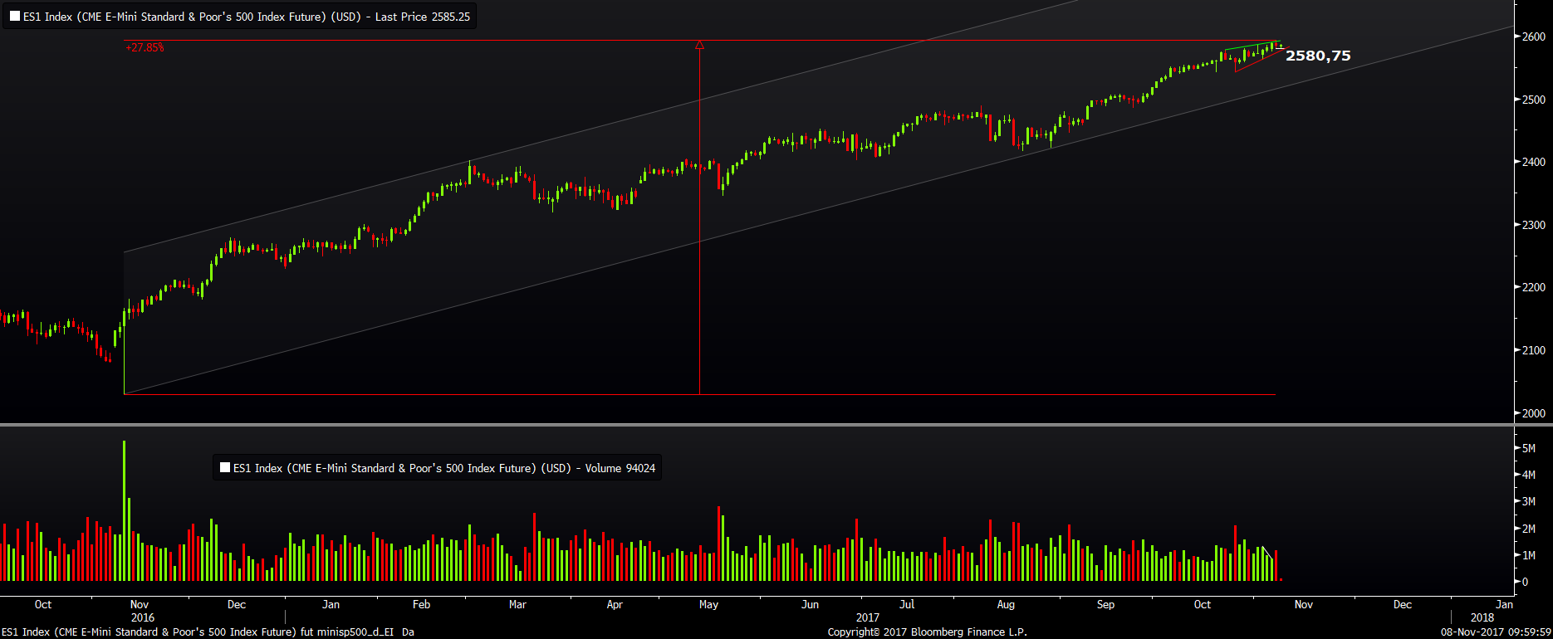The height and width of the screenshot is (639, 1553).
Task: Click the Sep month label on time axis
Action: [1105, 604]
